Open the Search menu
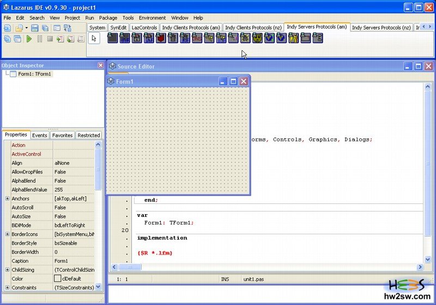The width and height of the screenshot is (436, 305). tap(37, 18)
